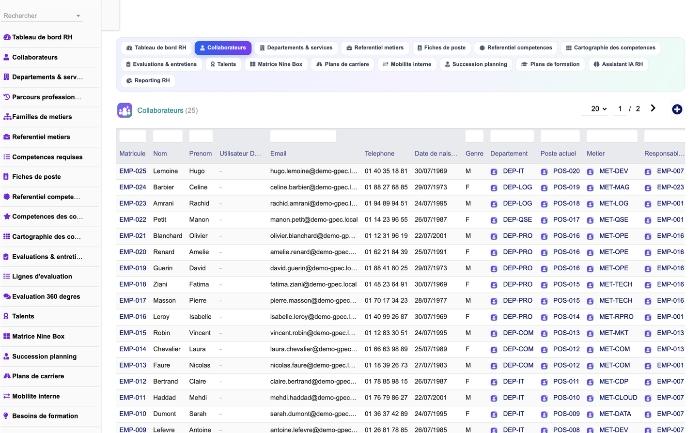Open the Succession planning tab
This screenshot has height=433, width=700.
(476, 64)
